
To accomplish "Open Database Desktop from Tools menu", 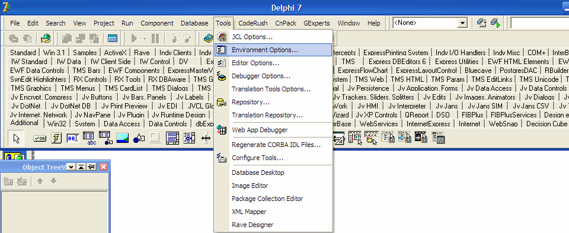I will click(273, 173).
